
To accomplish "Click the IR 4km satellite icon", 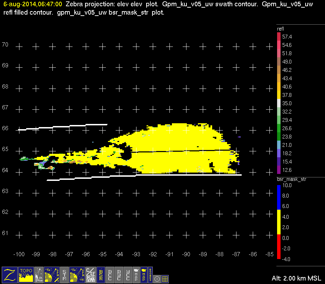I will 39,274.
